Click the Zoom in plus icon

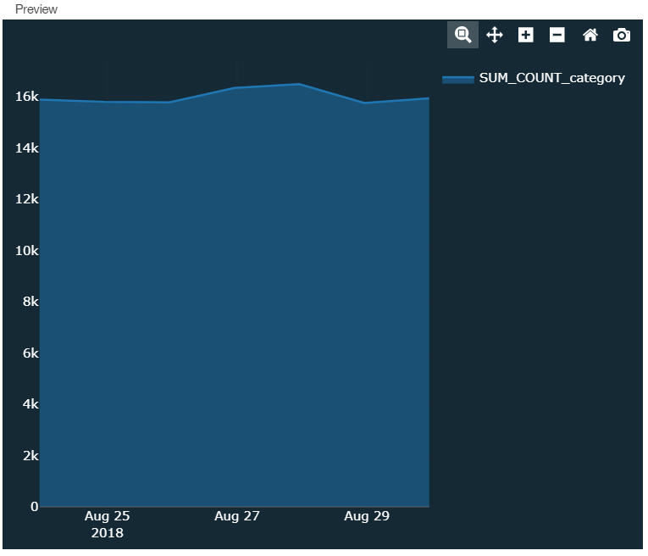pyautogui.click(x=526, y=35)
